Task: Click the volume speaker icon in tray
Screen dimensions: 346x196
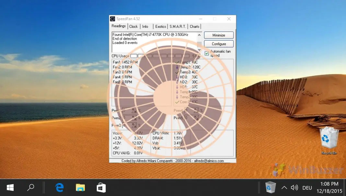Action: (294, 188)
